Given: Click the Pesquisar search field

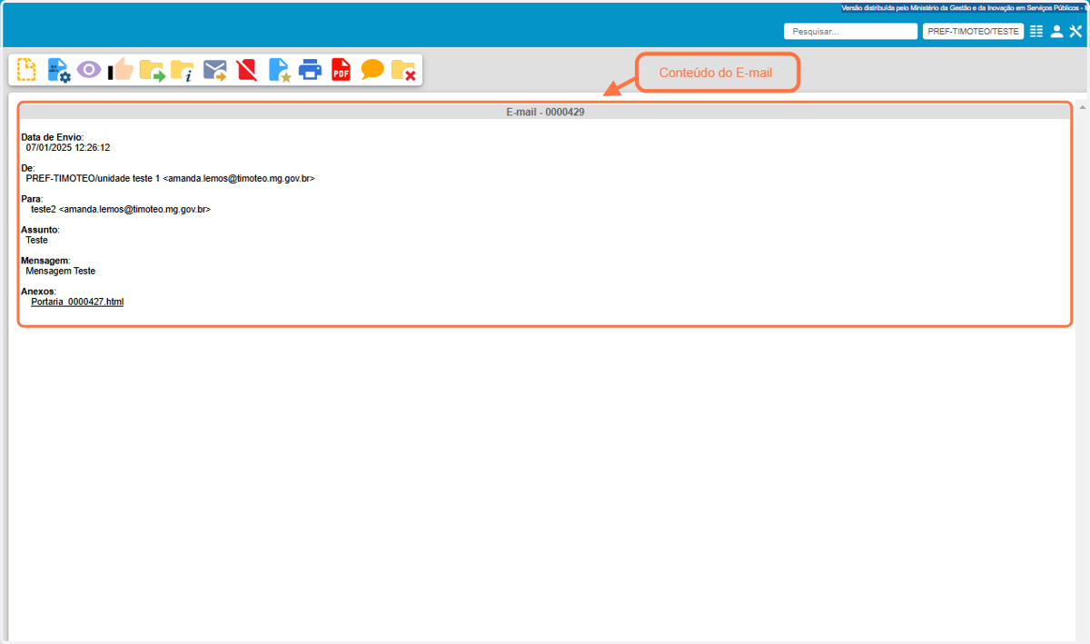Looking at the screenshot, I should pyautogui.click(x=850, y=31).
